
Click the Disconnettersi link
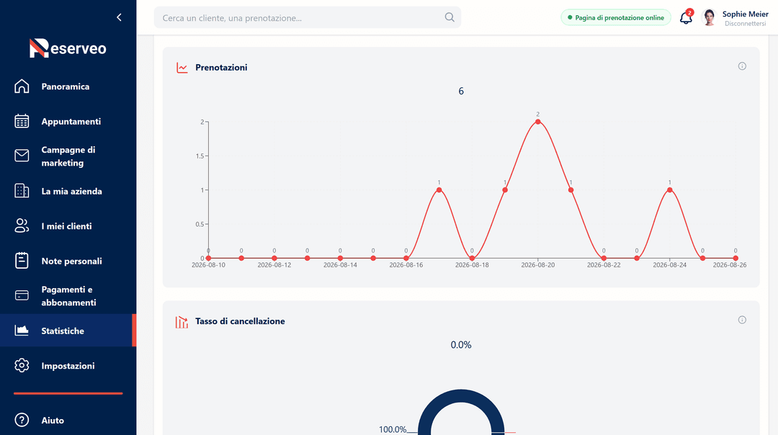pyautogui.click(x=746, y=24)
